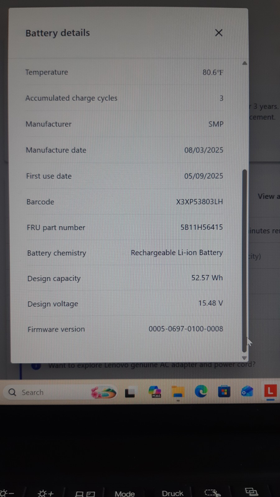Click the magnifier icon in Search box
Image resolution: width=280 pixels, height=497 pixels.
pyautogui.click(x=12, y=392)
